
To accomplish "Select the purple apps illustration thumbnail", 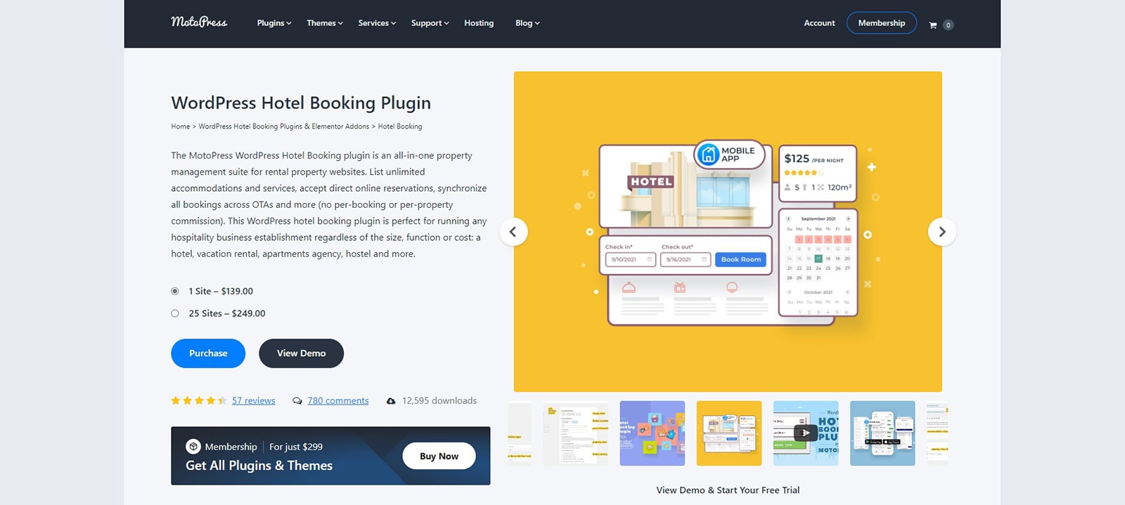I will tap(652, 433).
